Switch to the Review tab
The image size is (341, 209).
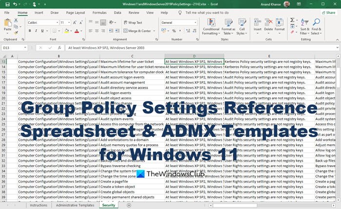(134, 13)
